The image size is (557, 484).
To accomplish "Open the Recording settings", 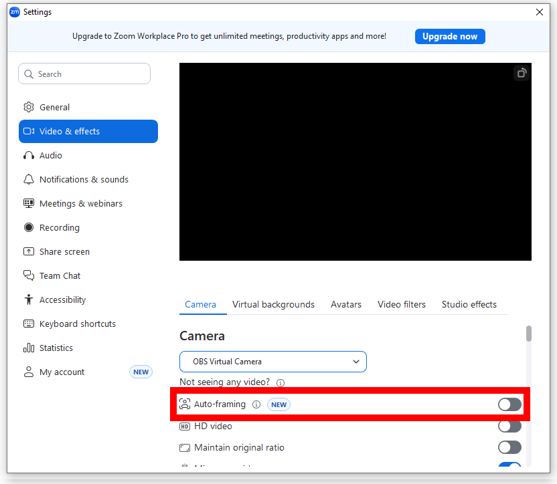I will pyautogui.click(x=59, y=227).
